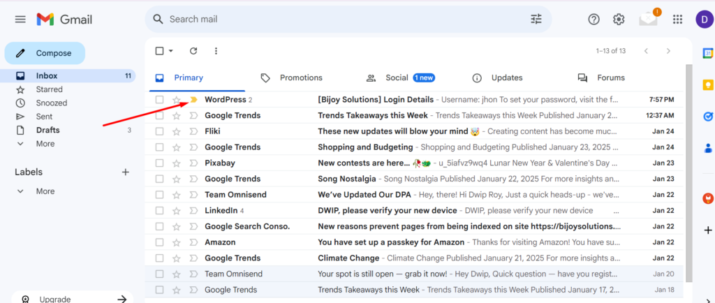Open the Support help icon

[x=594, y=19]
